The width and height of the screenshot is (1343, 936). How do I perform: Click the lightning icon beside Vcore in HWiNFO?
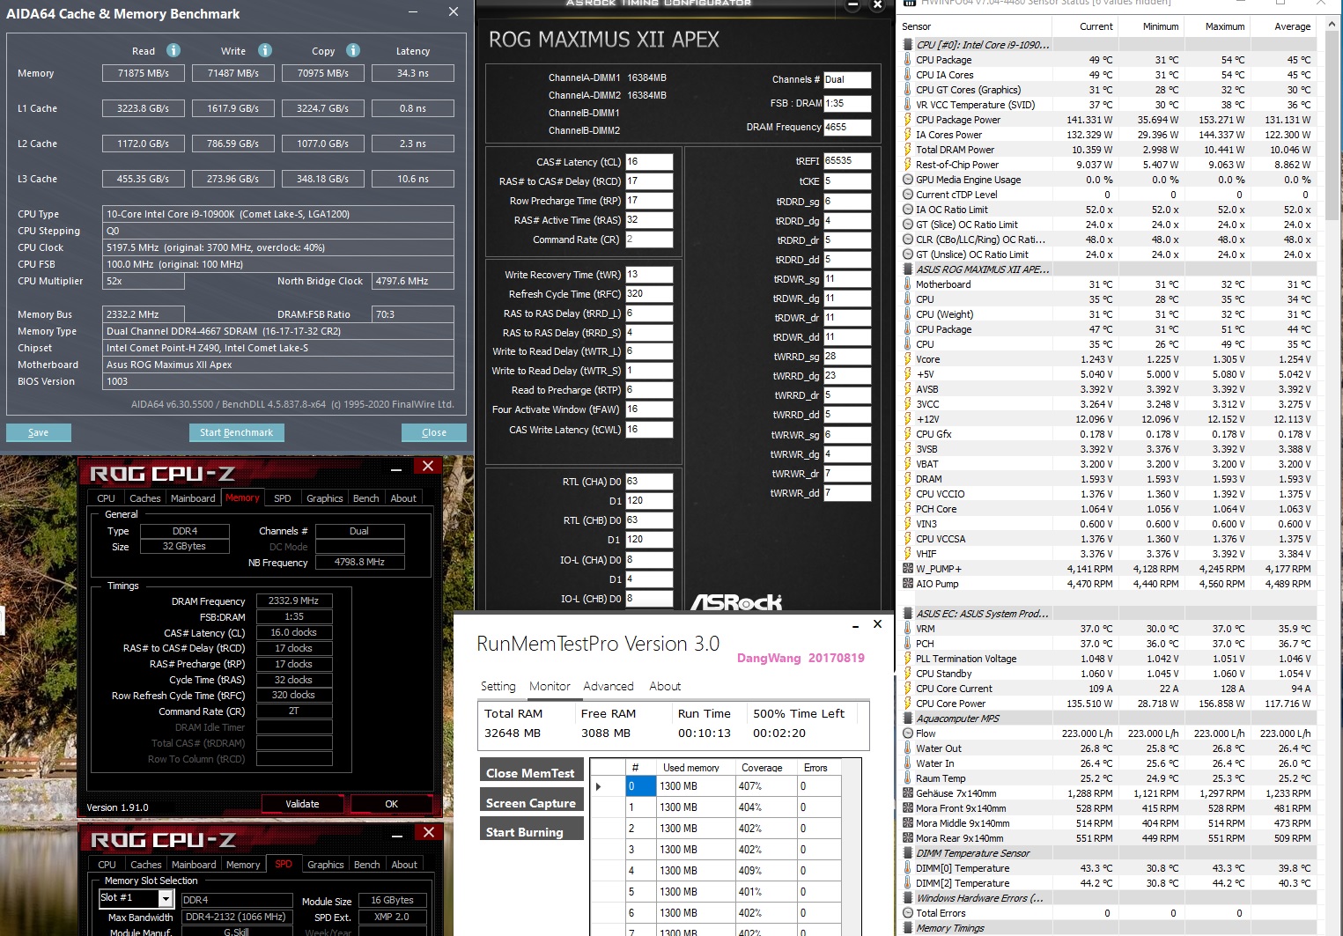(908, 359)
